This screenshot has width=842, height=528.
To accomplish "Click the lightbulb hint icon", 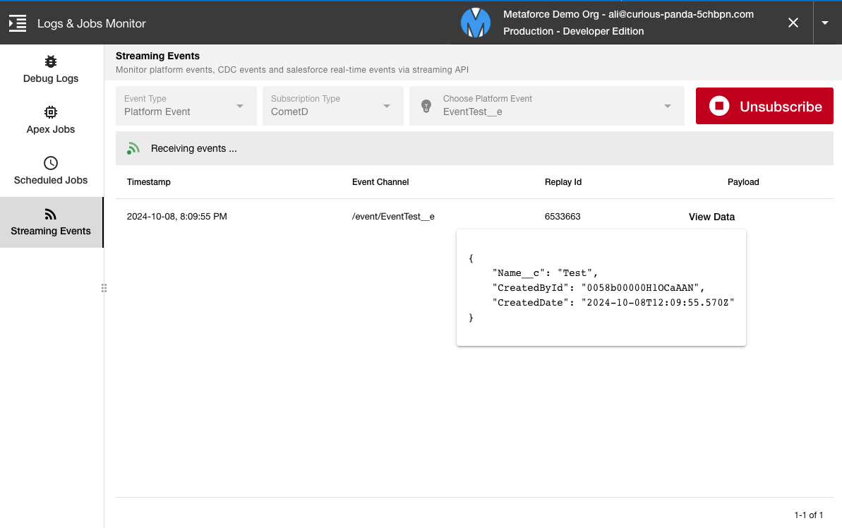I will pos(426,106).
